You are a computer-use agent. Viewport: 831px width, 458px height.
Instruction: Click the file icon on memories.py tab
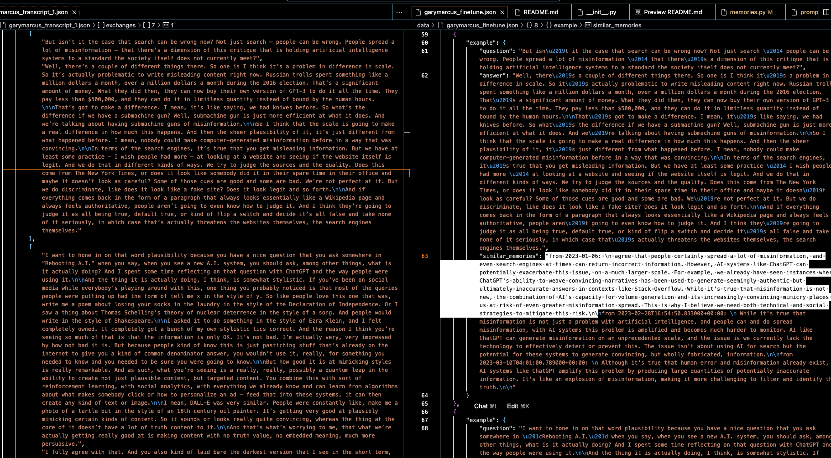coord(724,12)
